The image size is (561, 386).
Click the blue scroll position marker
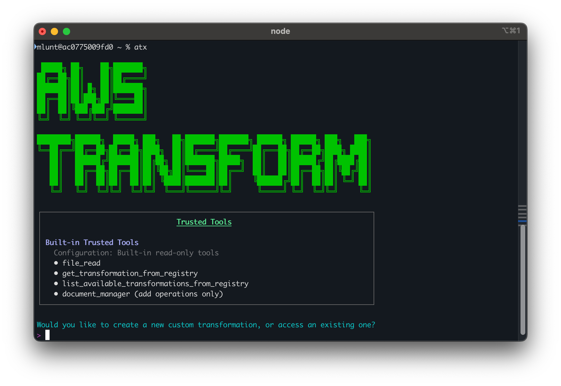click(x=522, y=221)
